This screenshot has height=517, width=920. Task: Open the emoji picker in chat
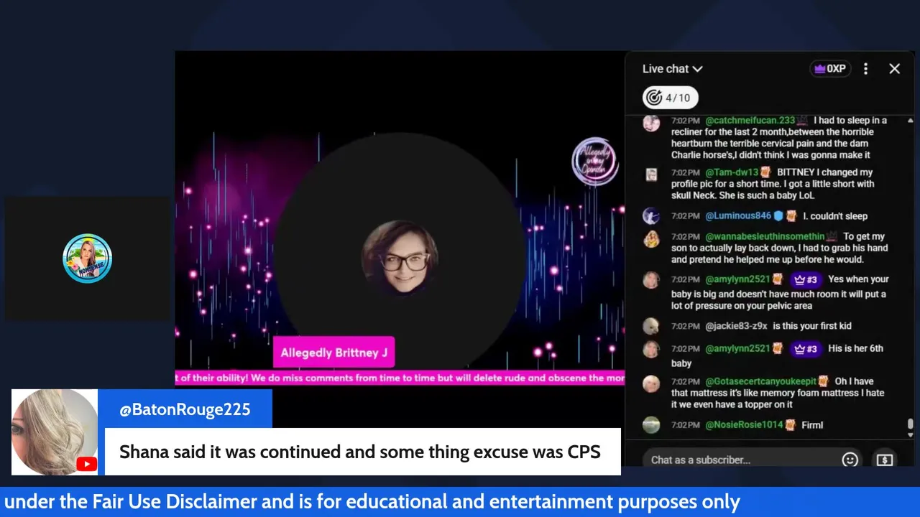[850, 460]
